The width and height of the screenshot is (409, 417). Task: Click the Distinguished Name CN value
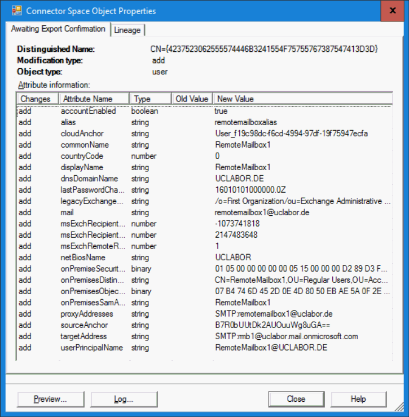264,49
